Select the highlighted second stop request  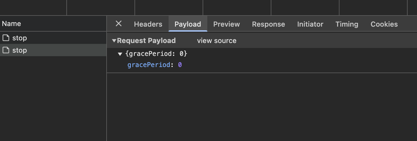pos(53,50)
